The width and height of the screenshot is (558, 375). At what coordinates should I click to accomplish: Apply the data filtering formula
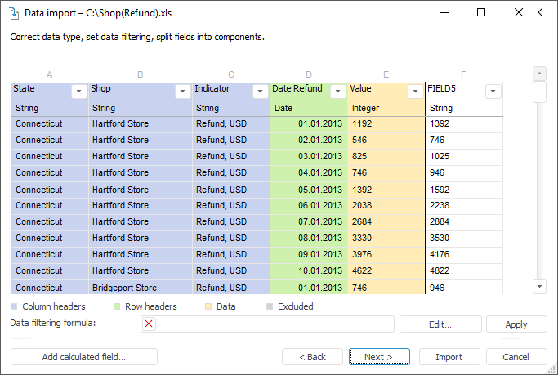516,324
